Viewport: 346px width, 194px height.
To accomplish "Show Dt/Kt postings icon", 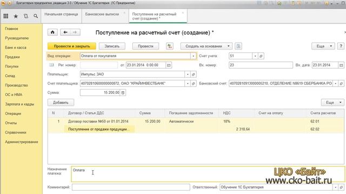I will click(169, 46).
